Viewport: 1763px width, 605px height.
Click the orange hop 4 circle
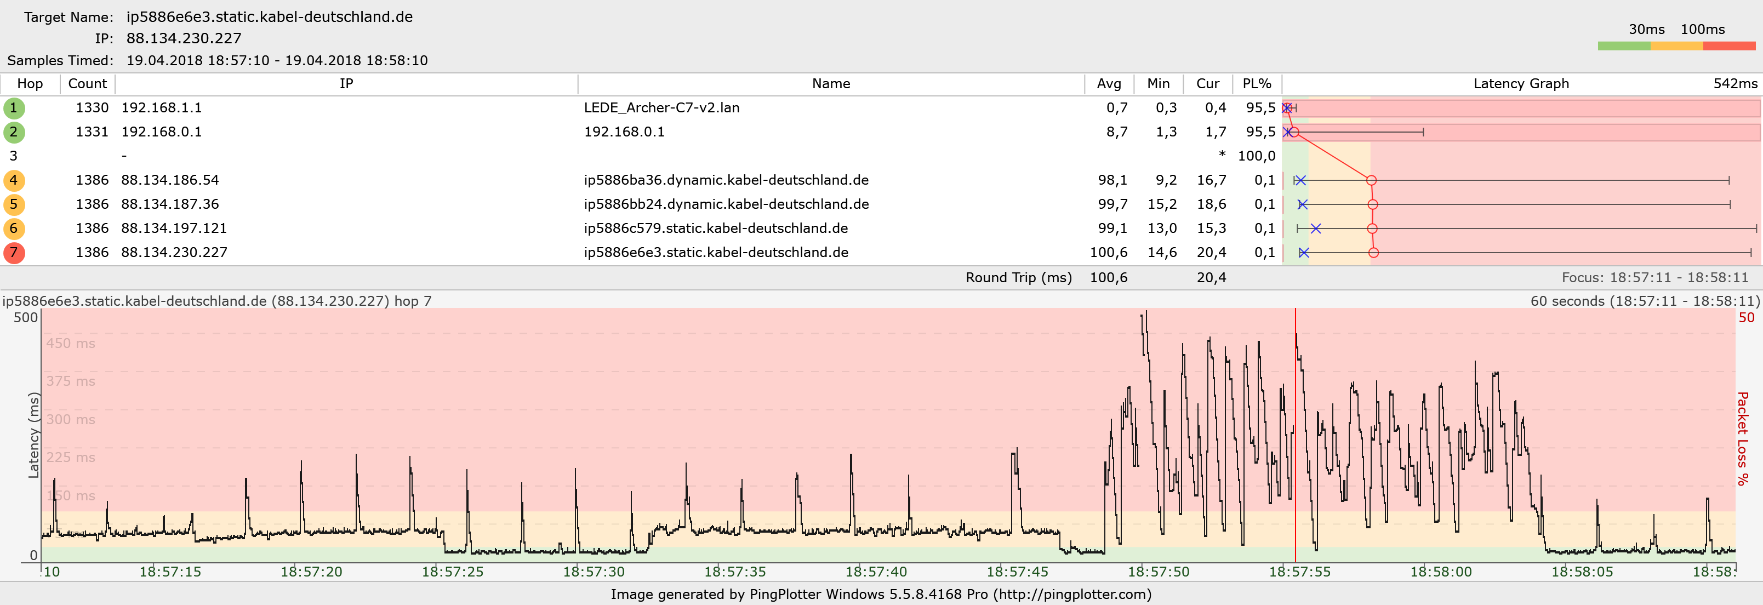[x=14, y=181]
